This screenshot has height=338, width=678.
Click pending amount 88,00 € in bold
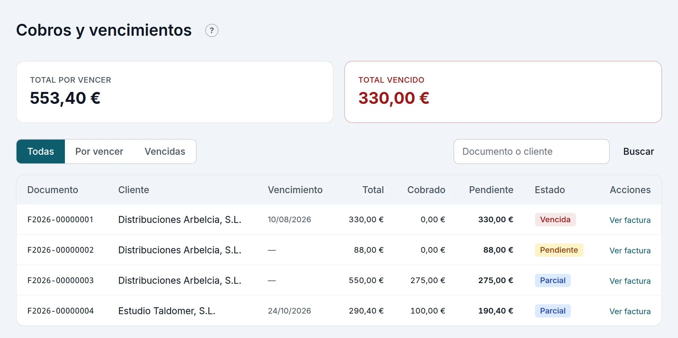[x=498, y=250]
